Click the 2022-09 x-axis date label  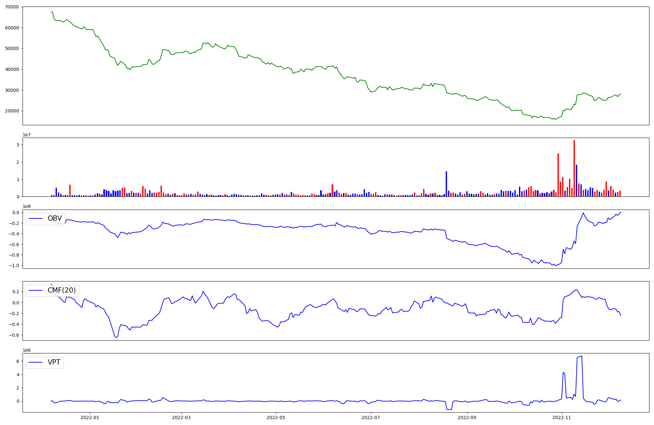click(x=467, y=417)
